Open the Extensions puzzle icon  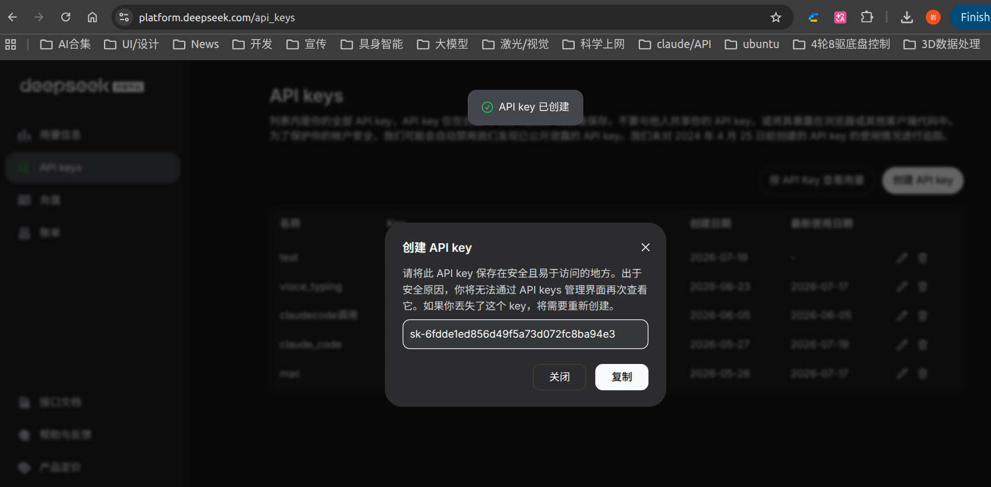click(x=867, y=17)
